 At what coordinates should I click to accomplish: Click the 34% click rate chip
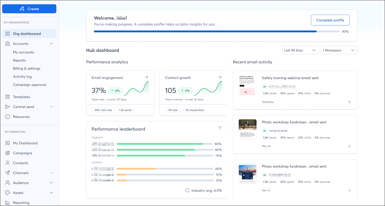[x=103, y=110]
